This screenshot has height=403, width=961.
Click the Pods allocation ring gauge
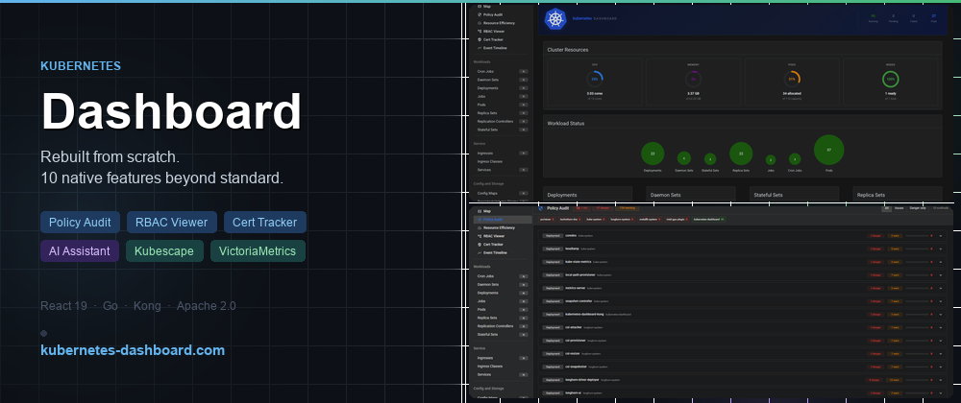[792, 79]
